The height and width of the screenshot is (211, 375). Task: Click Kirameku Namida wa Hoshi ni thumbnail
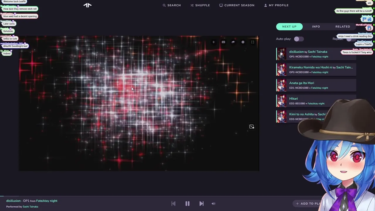coord(282,69)
